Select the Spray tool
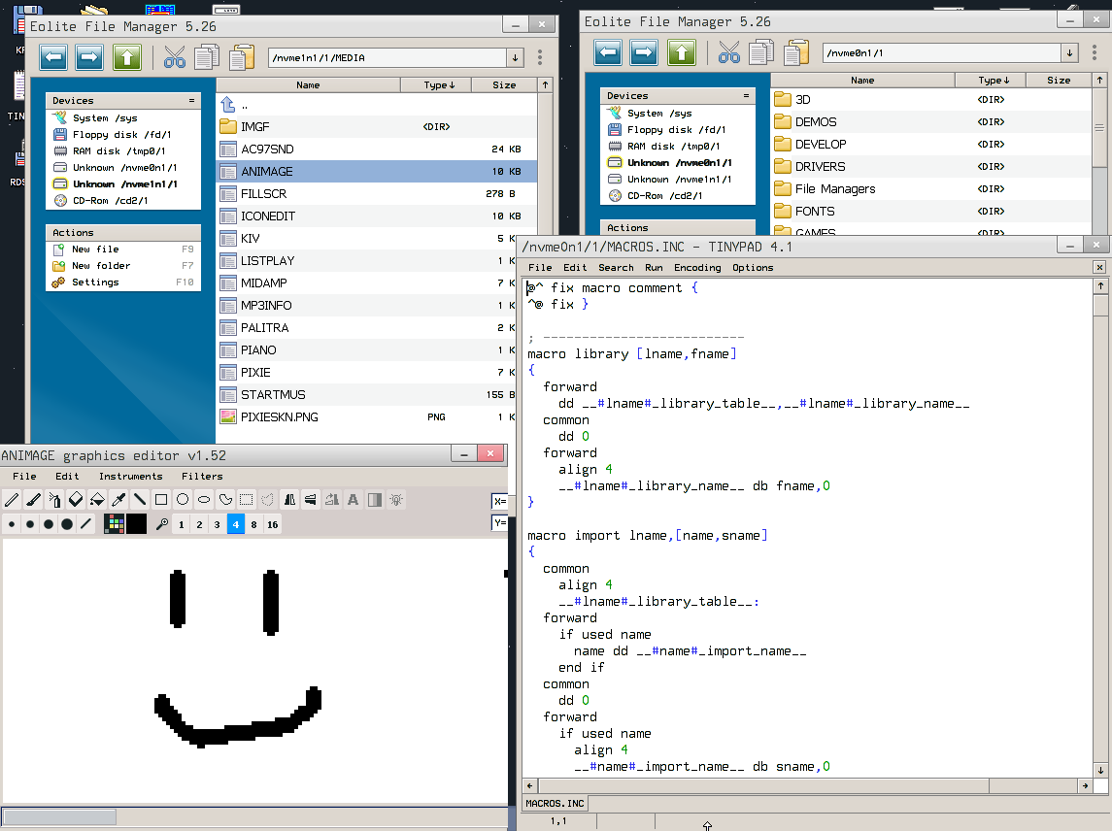1112x831 pixels. [x=54, y=500]
